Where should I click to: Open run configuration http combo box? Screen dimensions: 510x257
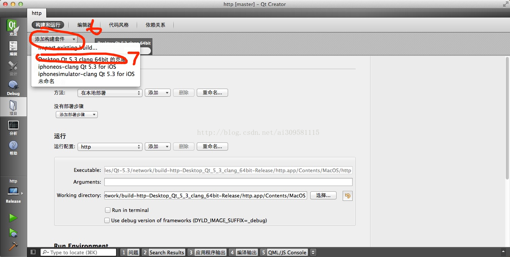pyautogui.click(x=110, y=147)
